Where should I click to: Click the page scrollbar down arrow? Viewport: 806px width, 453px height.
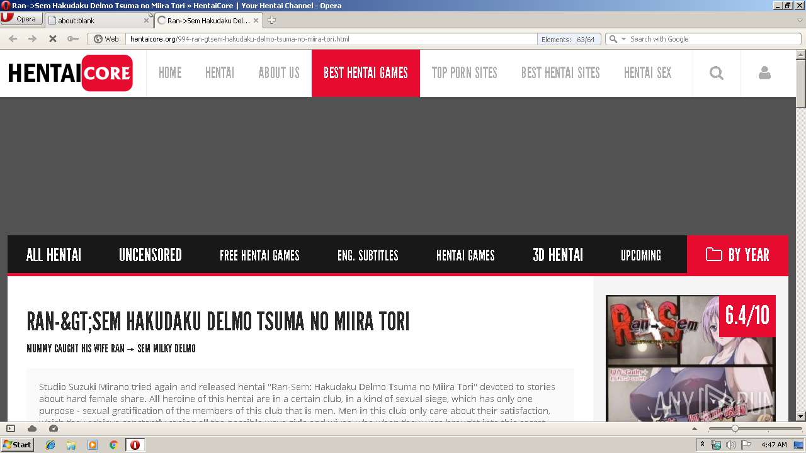tap(801, 417)
